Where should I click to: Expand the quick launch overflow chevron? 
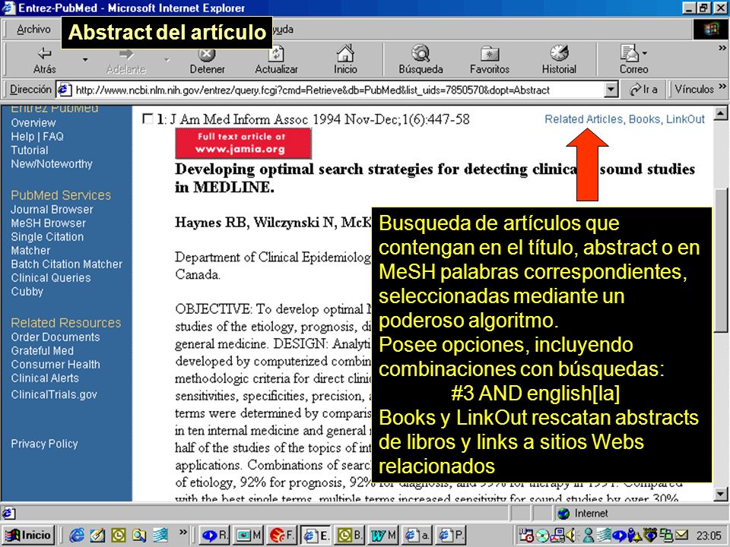click(183, 532)
